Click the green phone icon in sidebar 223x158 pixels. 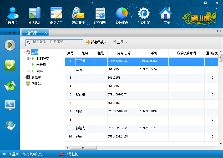point(10,65)
